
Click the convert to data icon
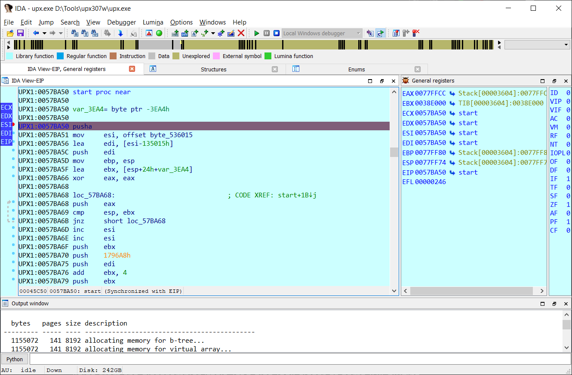(x=185, y=33)
